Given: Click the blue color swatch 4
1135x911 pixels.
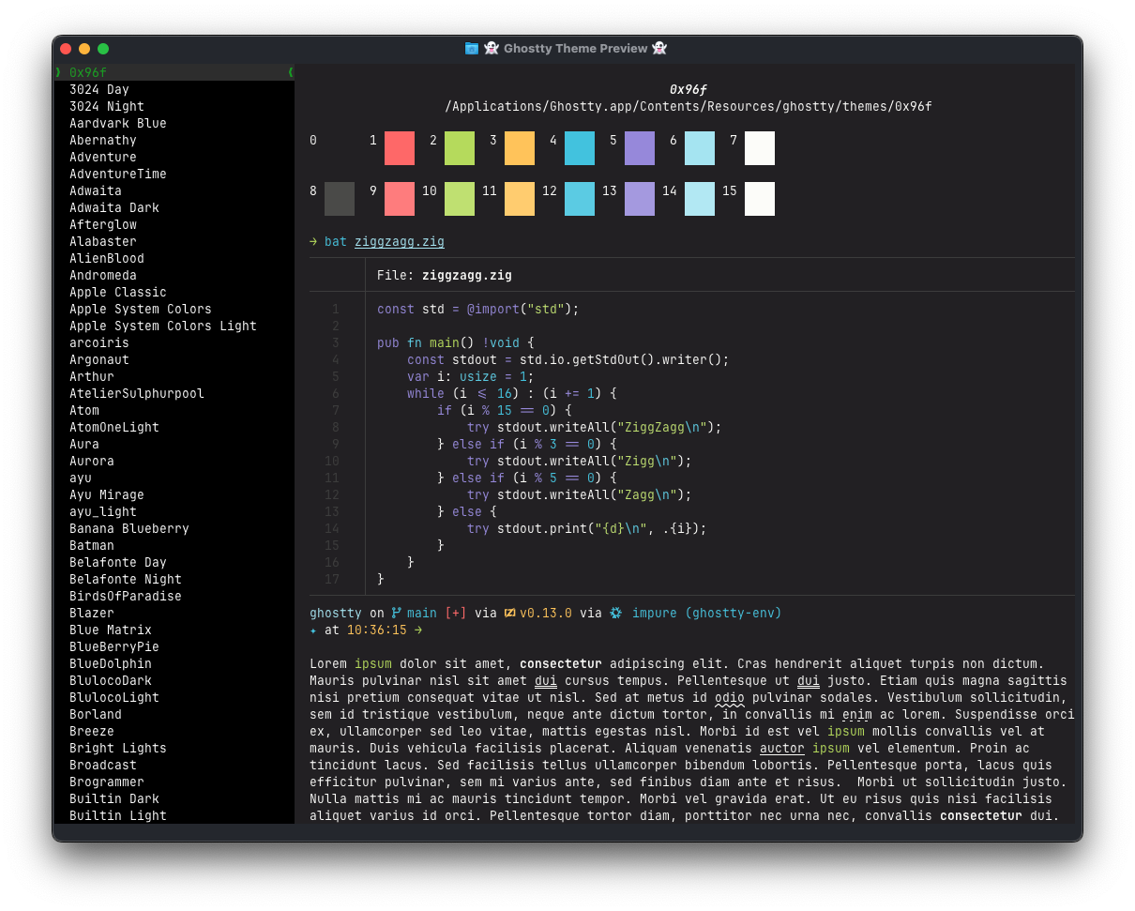Looking at the screenshot, I should (580, 148).
